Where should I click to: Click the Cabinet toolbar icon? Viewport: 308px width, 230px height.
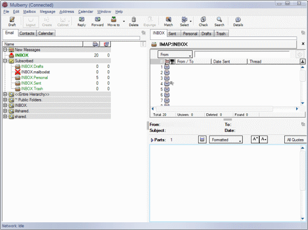[63, 22]
